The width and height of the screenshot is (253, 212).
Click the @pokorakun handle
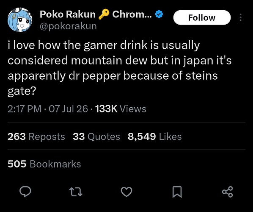coord(68,26)
